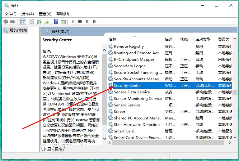Open Properties via the toolbar icon
This screenshot has height=161, width=239.
[x=32, y=21]
